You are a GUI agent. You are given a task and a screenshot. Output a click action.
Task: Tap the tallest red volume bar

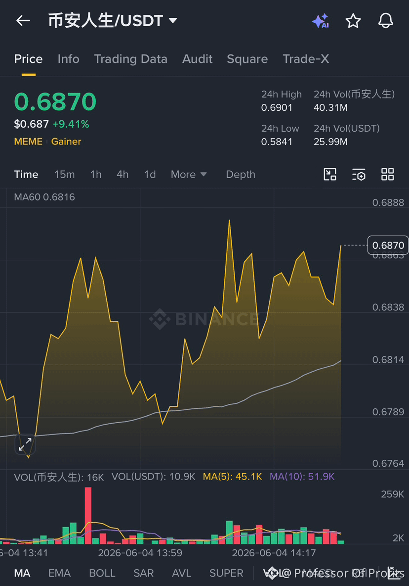(x=88, y=515)
